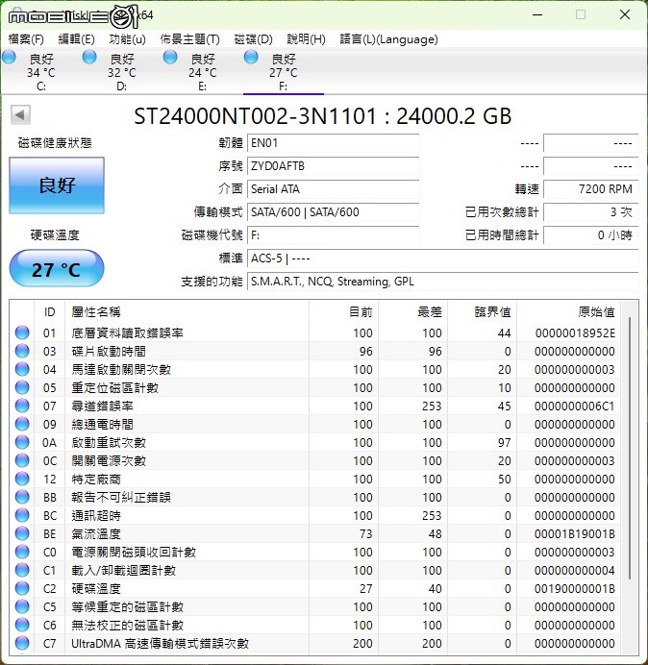
Task: Click the blue status orb for drive E:
Action: point(170,57)
